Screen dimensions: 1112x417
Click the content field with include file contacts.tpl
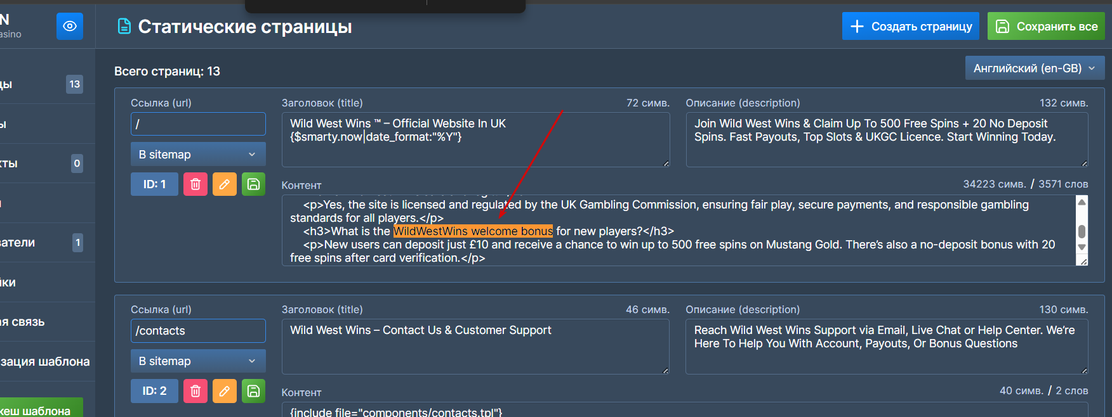(x=685, y=410)
